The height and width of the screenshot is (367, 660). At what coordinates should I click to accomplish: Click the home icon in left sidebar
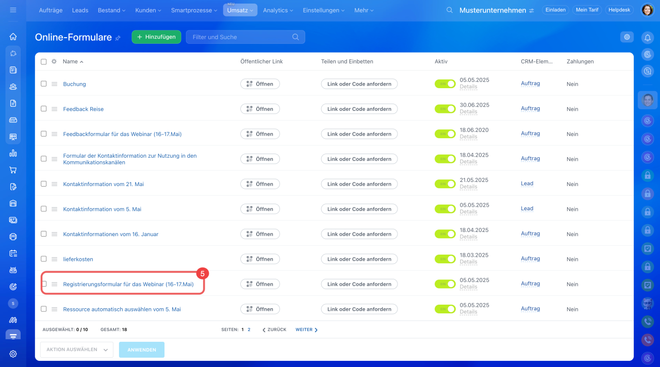point(13,37)
